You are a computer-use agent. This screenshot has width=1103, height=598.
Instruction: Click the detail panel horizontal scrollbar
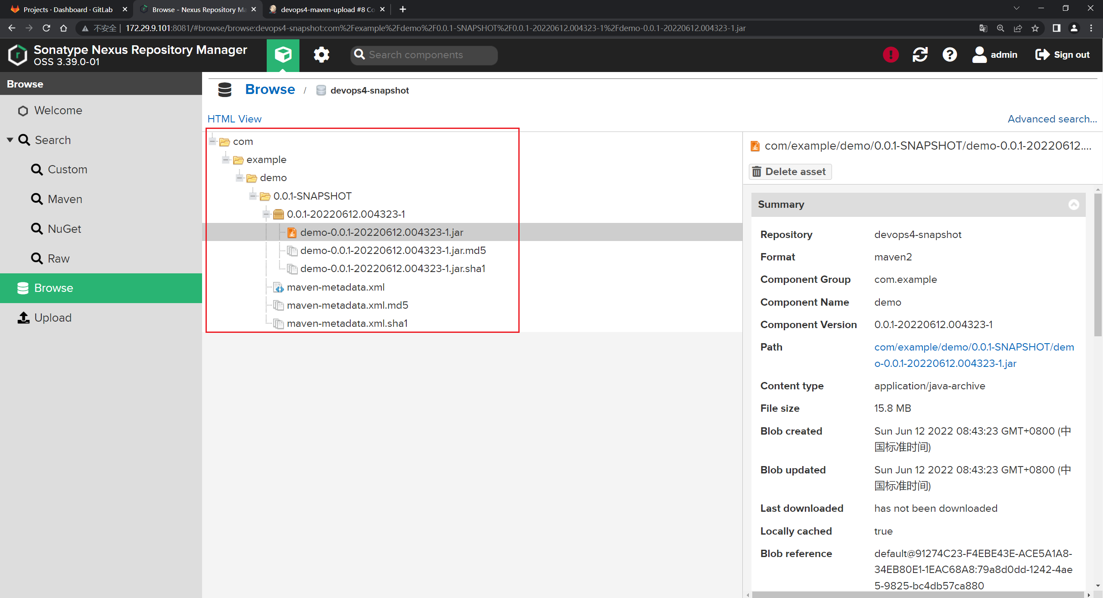click(918, 595)
